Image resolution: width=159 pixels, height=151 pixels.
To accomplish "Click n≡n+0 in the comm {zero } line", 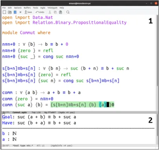I will click(47, 99).
